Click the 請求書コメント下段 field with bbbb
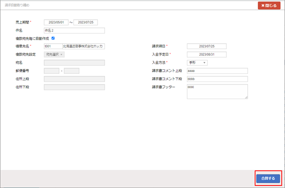The image size is (285, 188). pyautogui.click(x=217, y=79)
